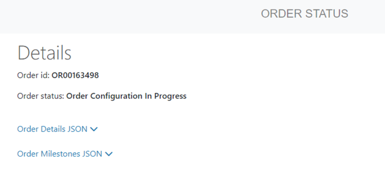Expand the Order Details JSON chevron
Image resolution: width=385 pixels, height=170 pixels.
tap(94, 129)
